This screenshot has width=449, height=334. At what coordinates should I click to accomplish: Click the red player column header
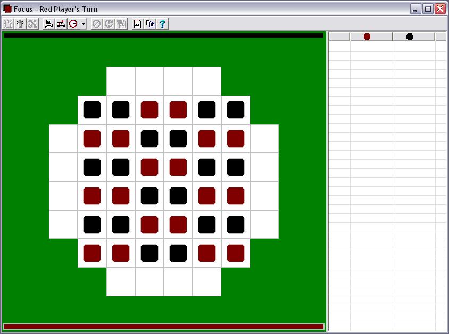[x=371, y=37]
